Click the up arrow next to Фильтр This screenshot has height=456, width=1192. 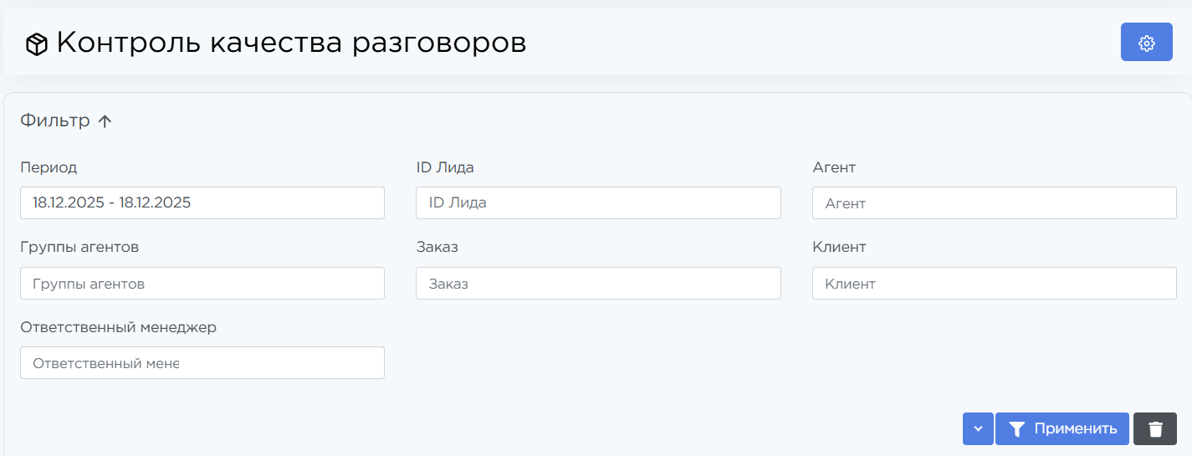tap(105, 121)
